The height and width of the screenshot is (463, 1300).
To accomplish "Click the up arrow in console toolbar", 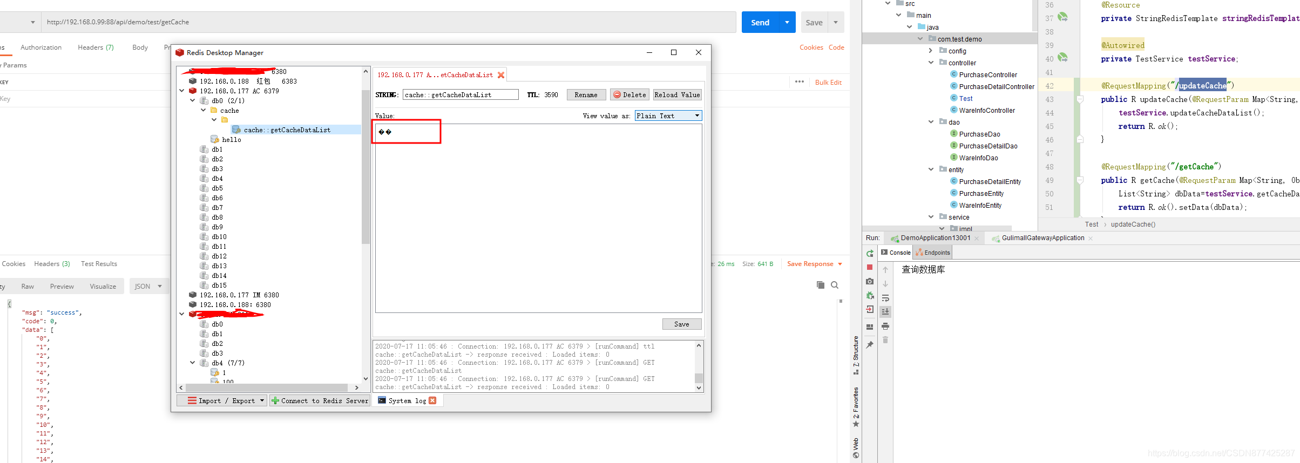I will [885, 269].
